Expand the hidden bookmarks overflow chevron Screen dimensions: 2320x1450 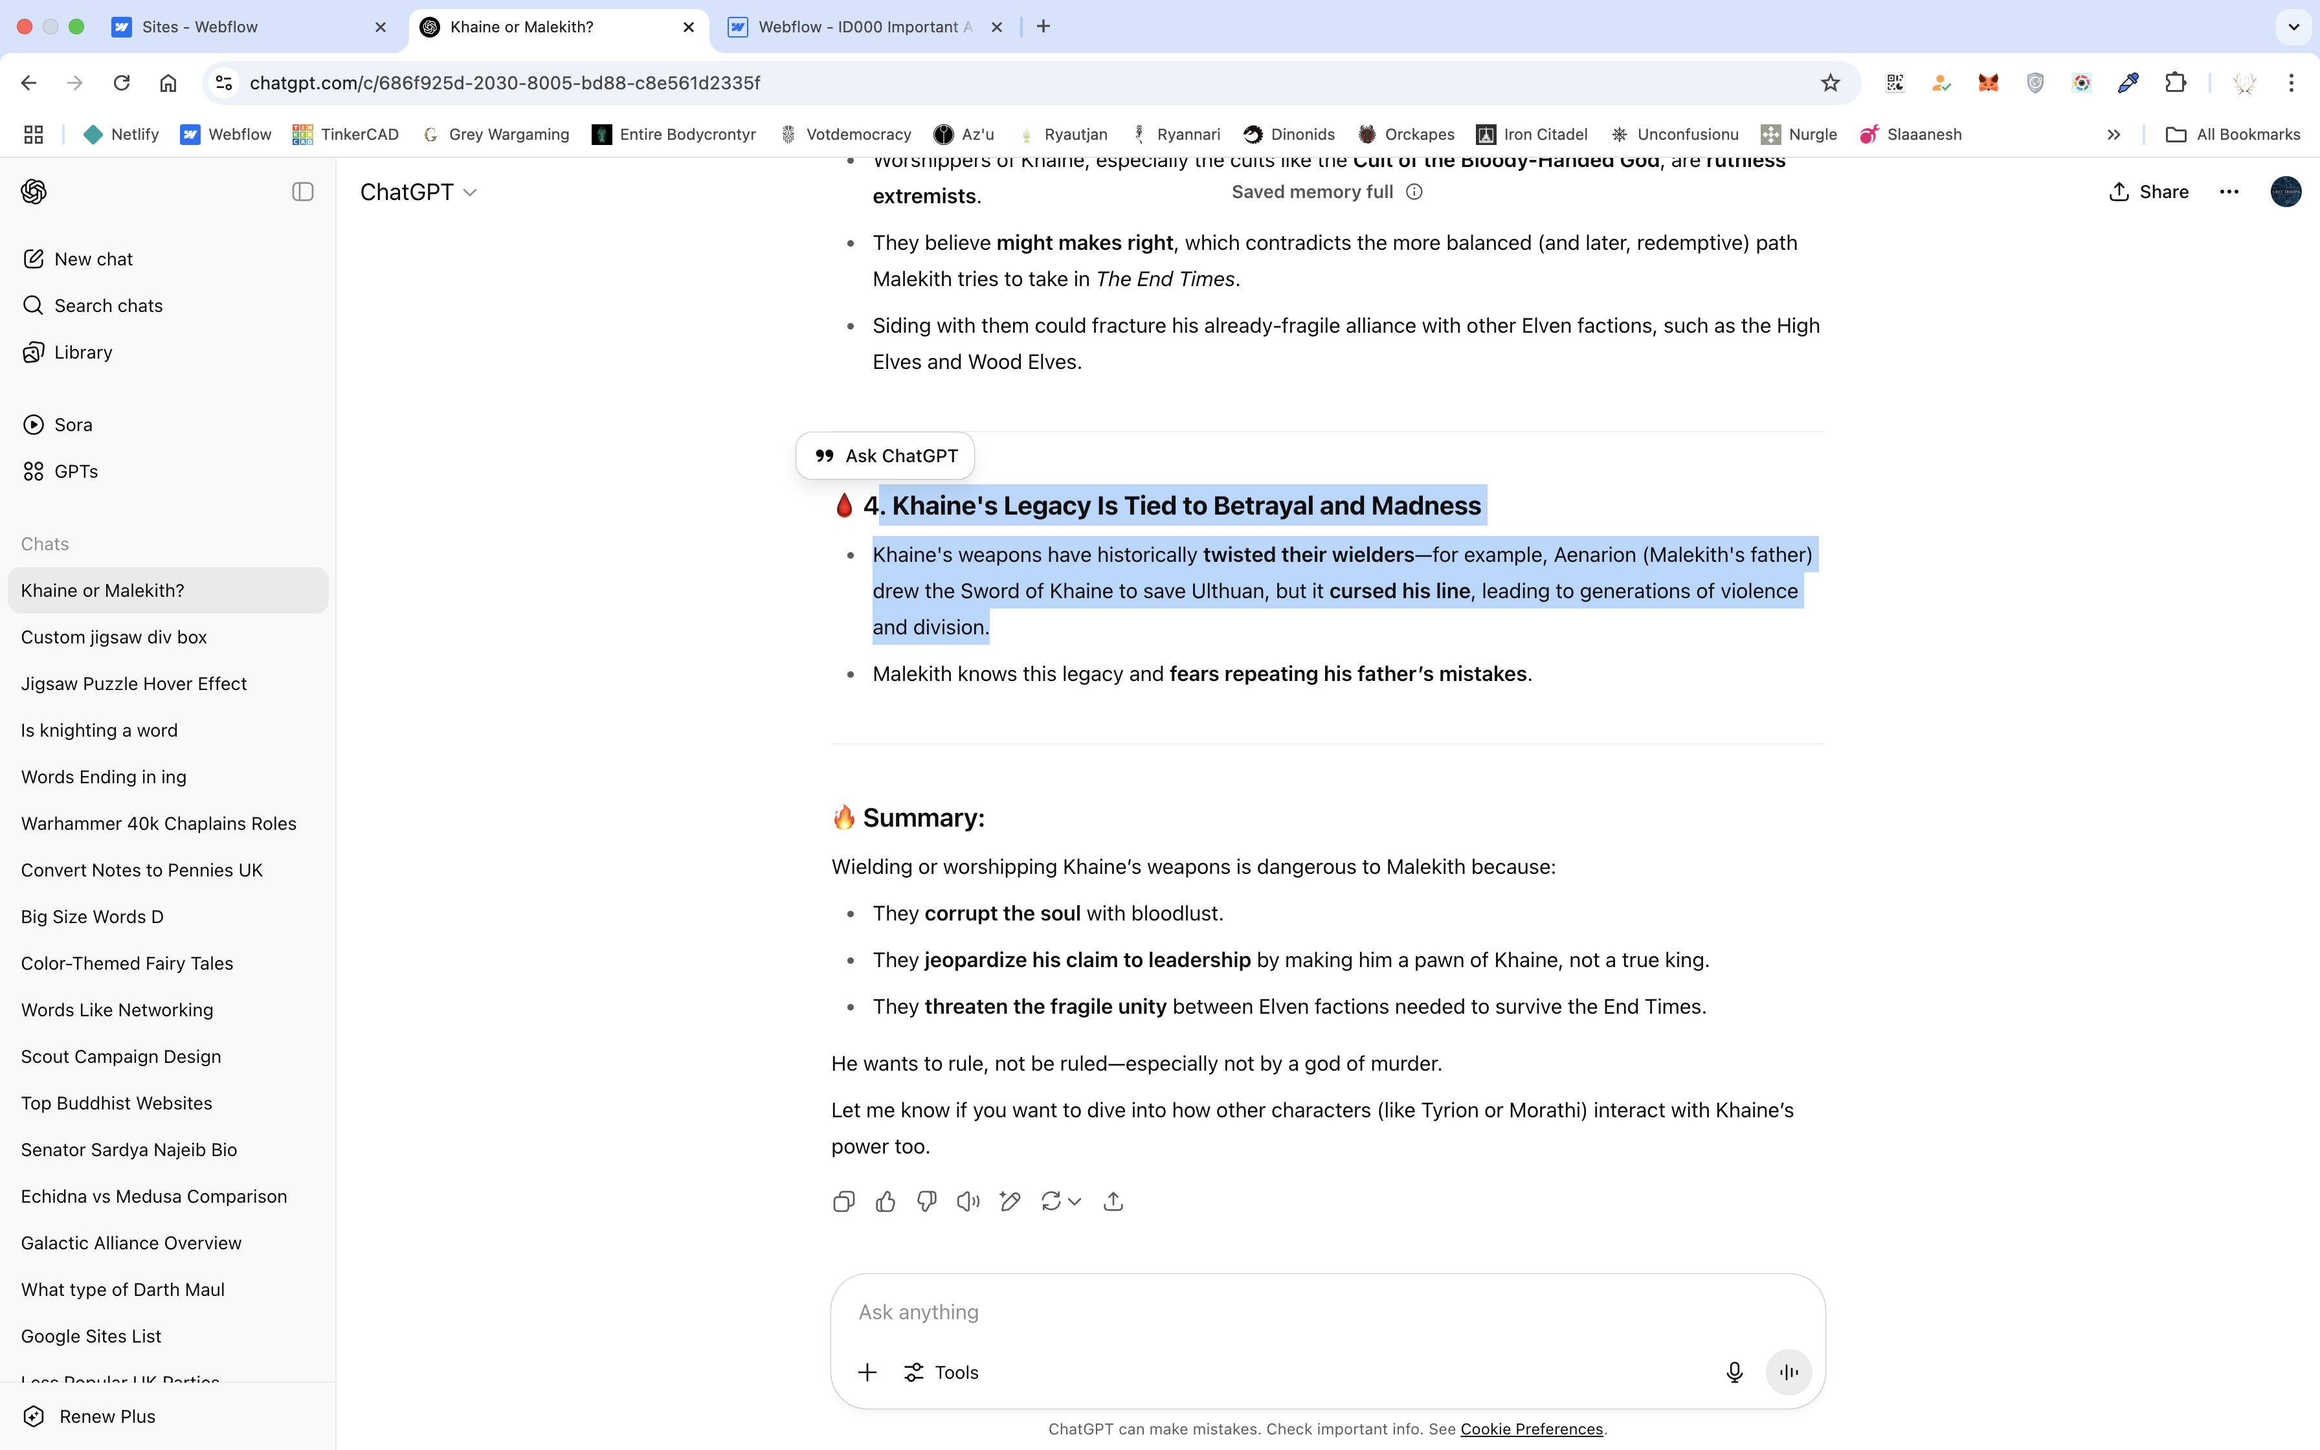coord(2113,134)
